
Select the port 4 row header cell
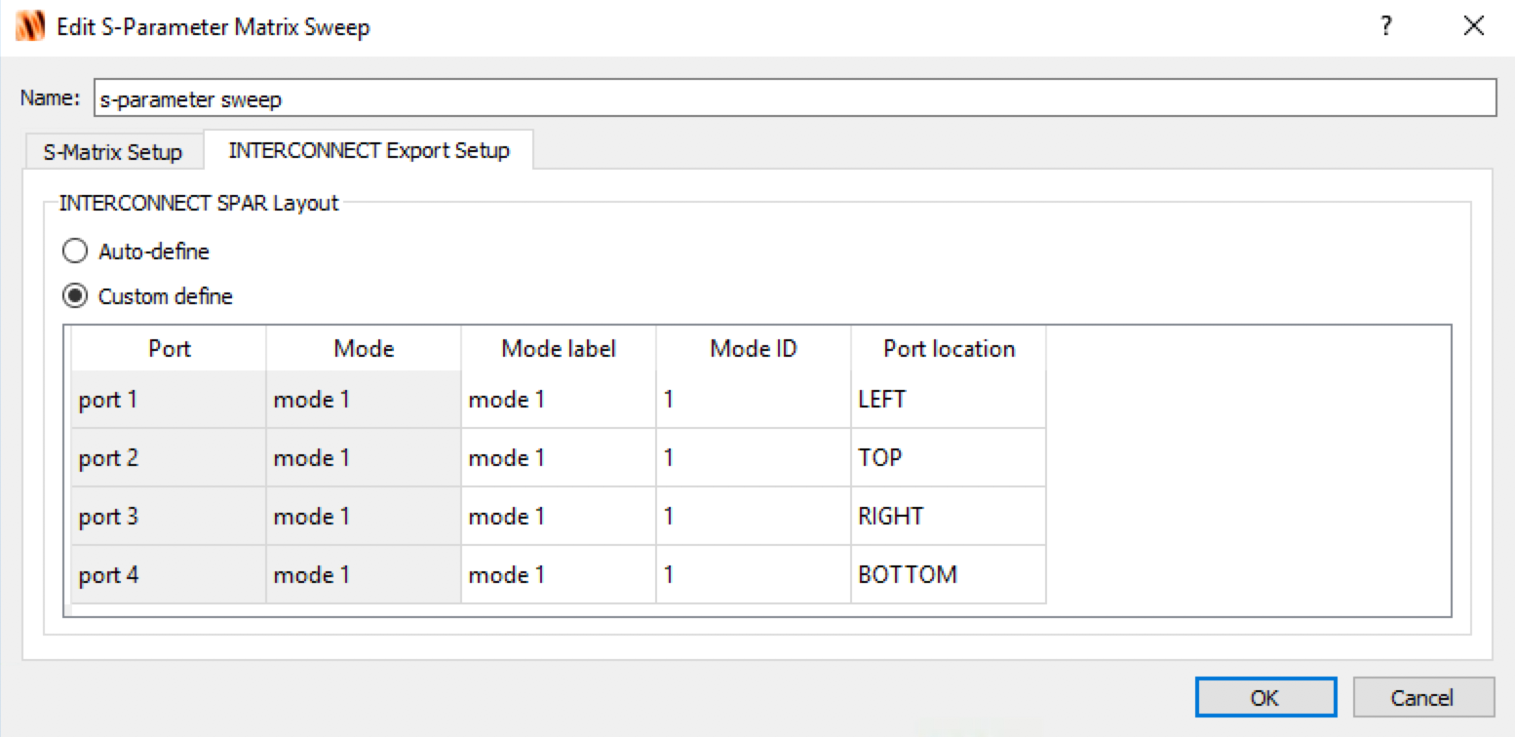[168, 574]
